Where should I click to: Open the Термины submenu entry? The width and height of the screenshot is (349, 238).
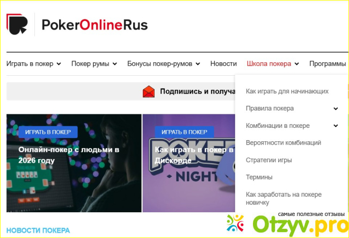[x=259, y=177]
